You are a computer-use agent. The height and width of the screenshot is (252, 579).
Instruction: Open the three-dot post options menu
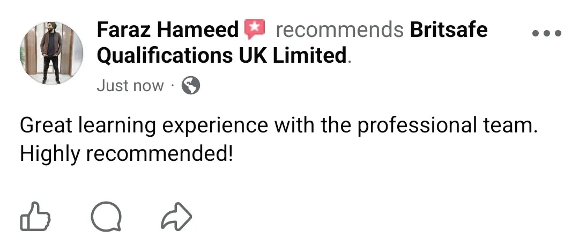point(547,33)
